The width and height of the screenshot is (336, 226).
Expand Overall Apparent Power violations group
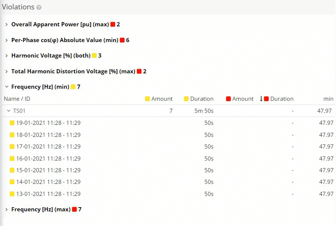6,24
